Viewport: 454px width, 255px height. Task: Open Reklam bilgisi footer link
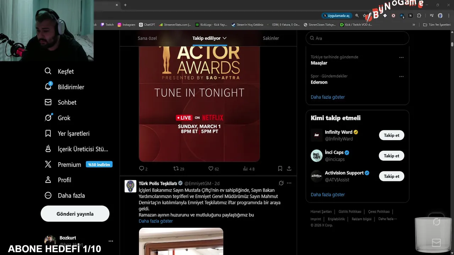click(361, 219)
